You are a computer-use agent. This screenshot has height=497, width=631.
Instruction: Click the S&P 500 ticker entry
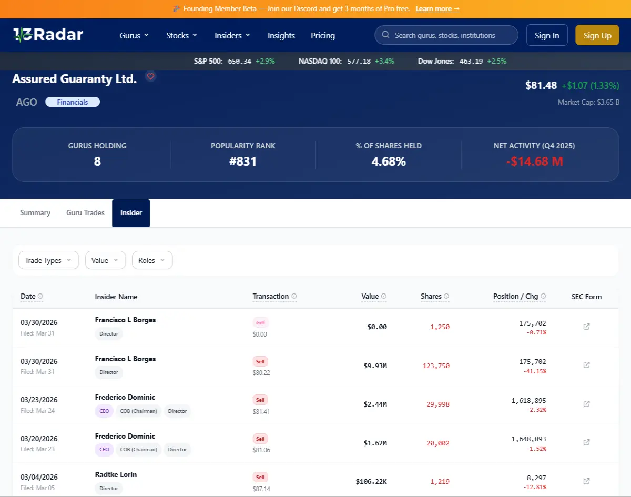click(235, 61)
